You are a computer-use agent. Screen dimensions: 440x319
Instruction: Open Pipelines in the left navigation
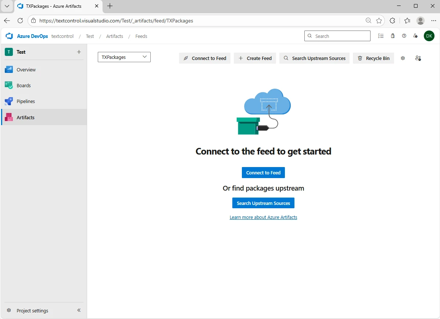[25, 101]
